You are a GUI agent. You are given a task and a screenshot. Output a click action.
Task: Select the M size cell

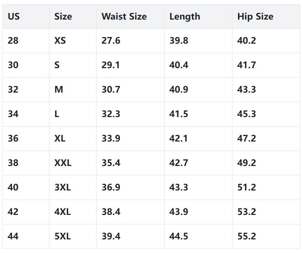[x=59, y=90]
